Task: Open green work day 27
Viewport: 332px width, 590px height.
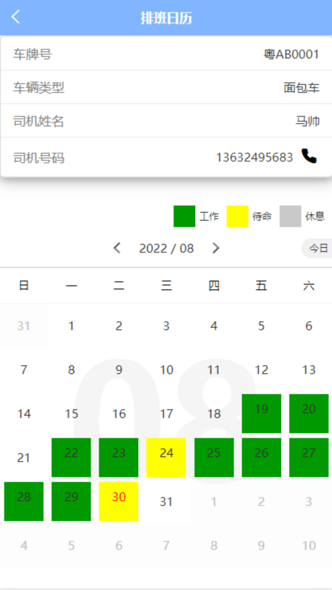Action: pyautogui.click(x=308, y=458)
